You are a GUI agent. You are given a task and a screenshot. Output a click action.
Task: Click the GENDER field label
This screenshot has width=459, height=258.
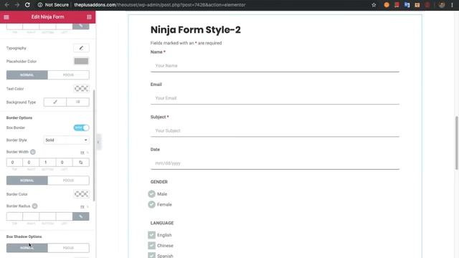pyautogui.click(x=159, y=182)
